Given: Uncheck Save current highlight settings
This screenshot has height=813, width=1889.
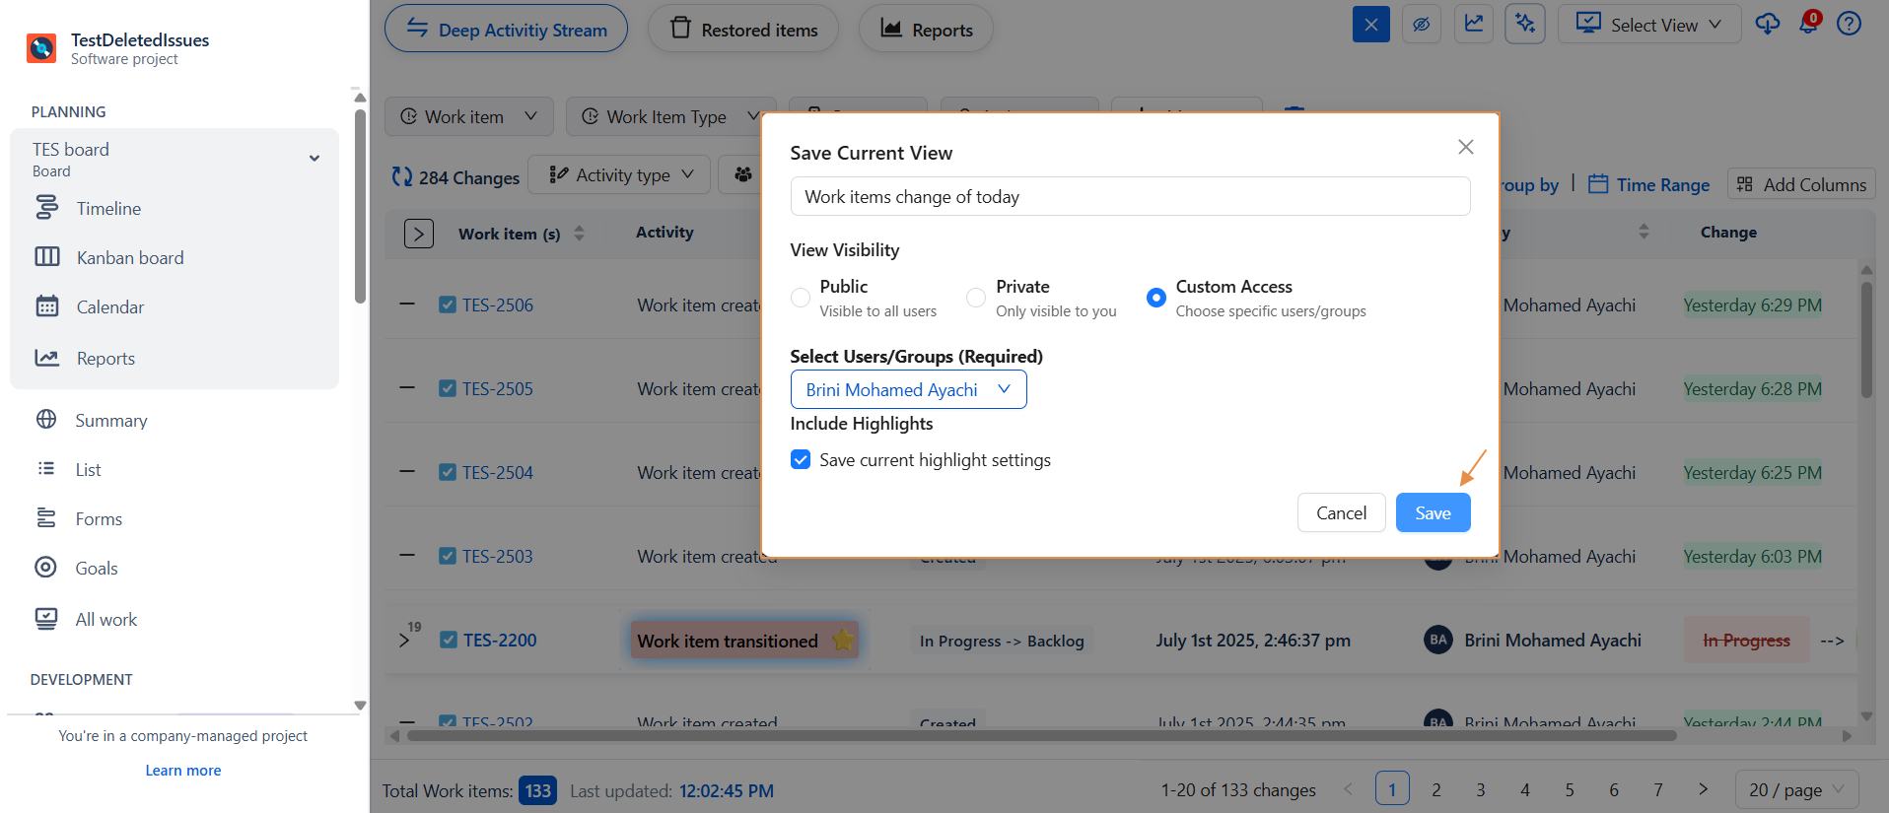Looking at the screenshot, I should point(801,460).
